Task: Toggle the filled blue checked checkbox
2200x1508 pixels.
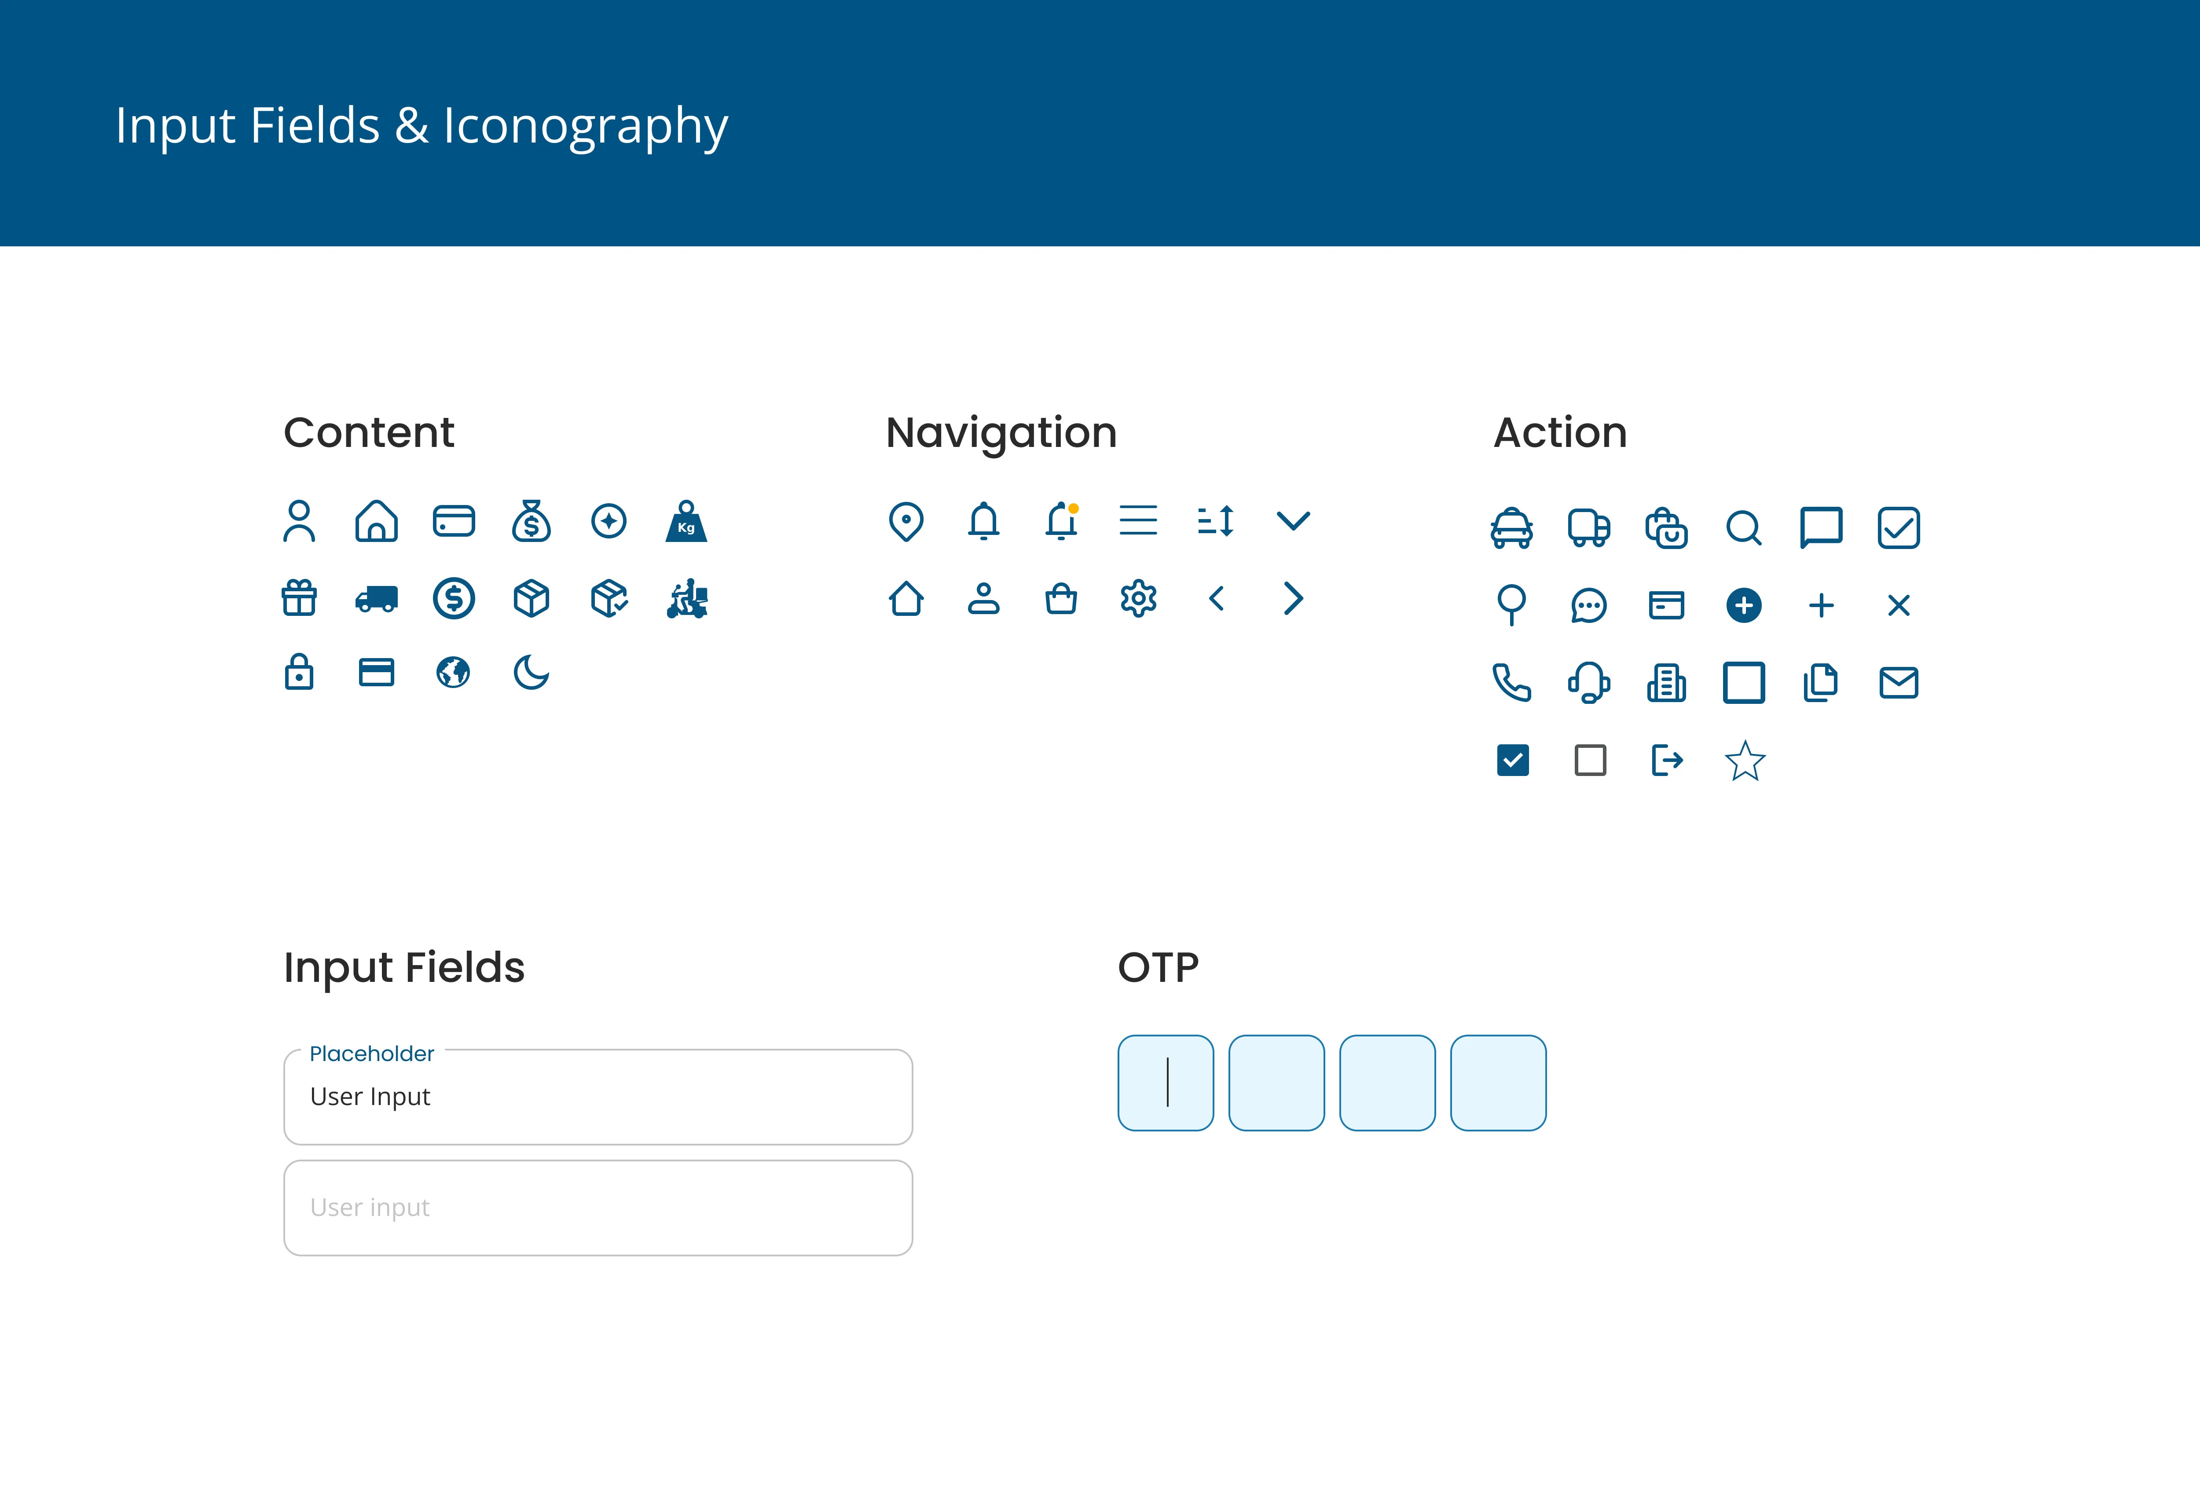Action: [x=1513, y=760]
